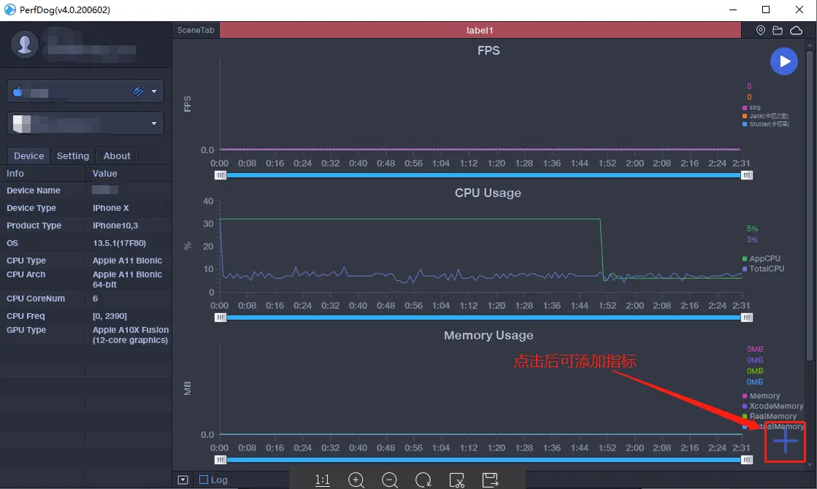Viewport: 817px width, 489px height.
Task: Toggle the XcodeMemory legend series
Action: (772, 407)
